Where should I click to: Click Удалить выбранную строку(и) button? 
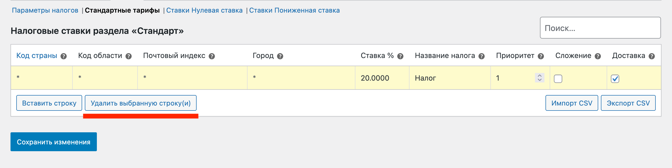click(x=140, y=103)
